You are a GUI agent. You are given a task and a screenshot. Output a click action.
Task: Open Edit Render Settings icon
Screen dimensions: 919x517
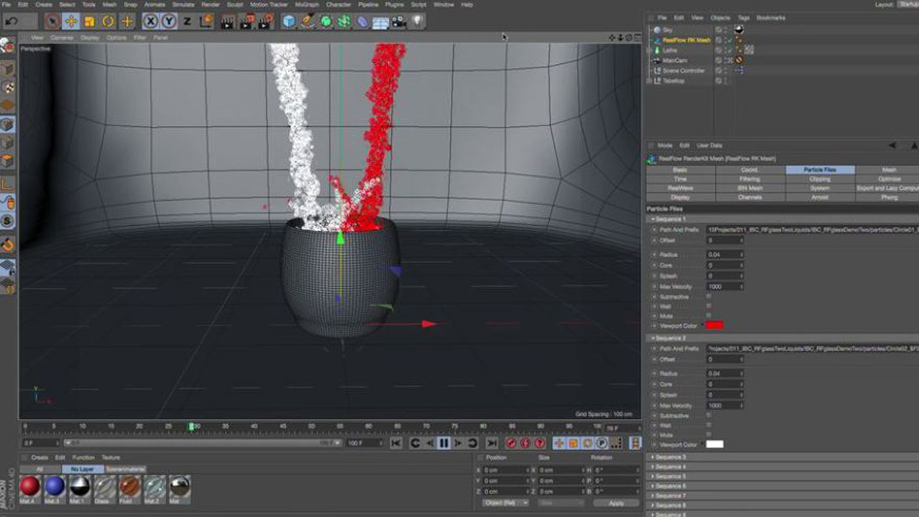(265, 22)
